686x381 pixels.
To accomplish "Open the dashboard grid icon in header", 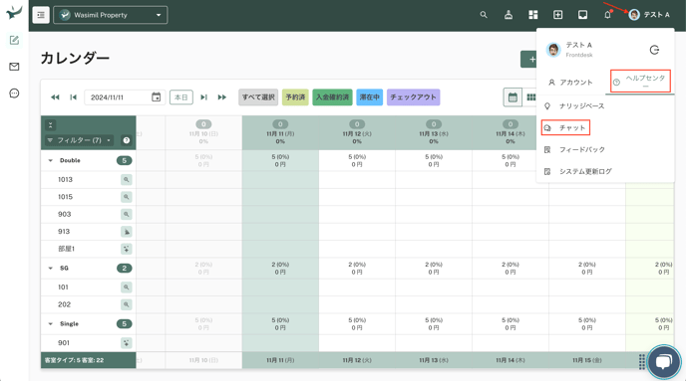I will coord(532,15).
